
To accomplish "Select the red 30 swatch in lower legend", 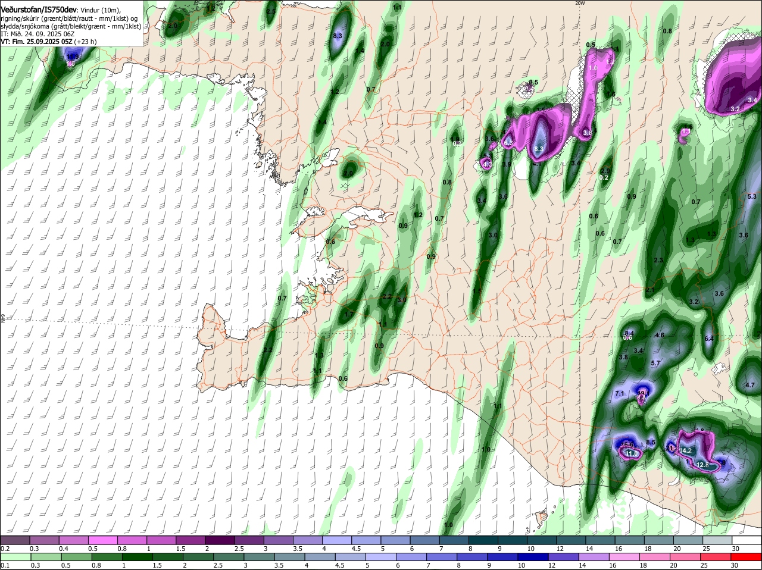I will pos(747,556).
